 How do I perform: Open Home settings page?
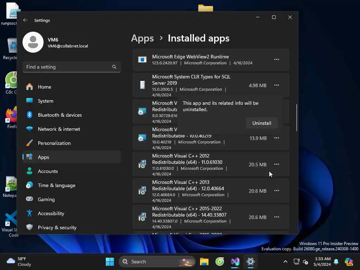tap(72, 87)
